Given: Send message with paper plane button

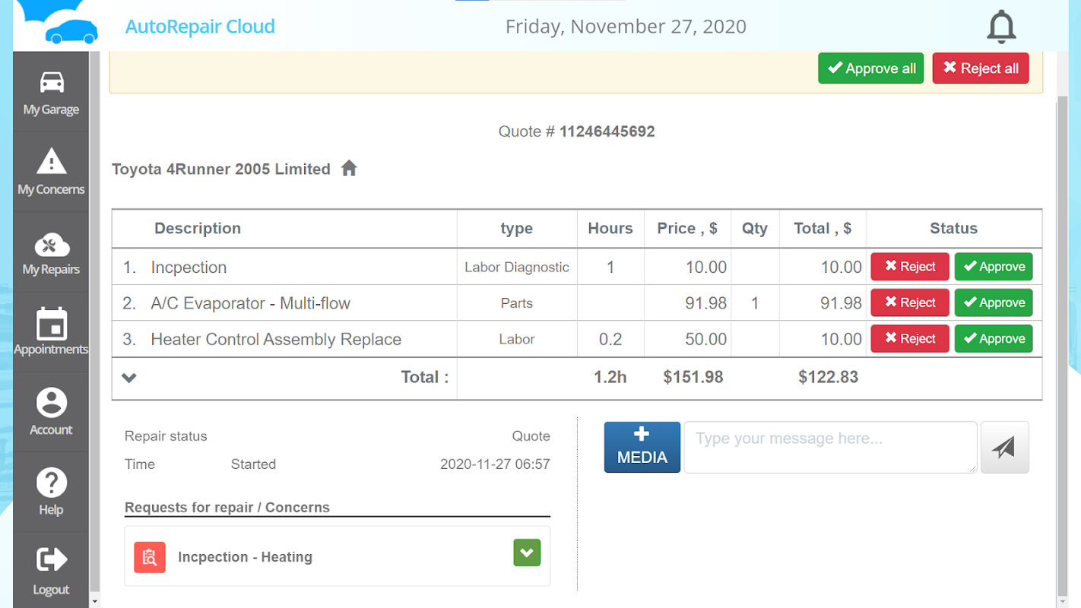Looking at the screenshot, I should [x=1004, y=448].
